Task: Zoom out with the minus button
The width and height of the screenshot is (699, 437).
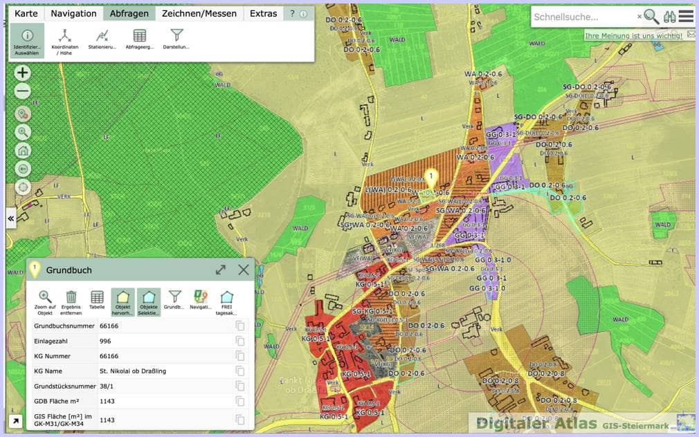Action: click(x=23, y=91)
